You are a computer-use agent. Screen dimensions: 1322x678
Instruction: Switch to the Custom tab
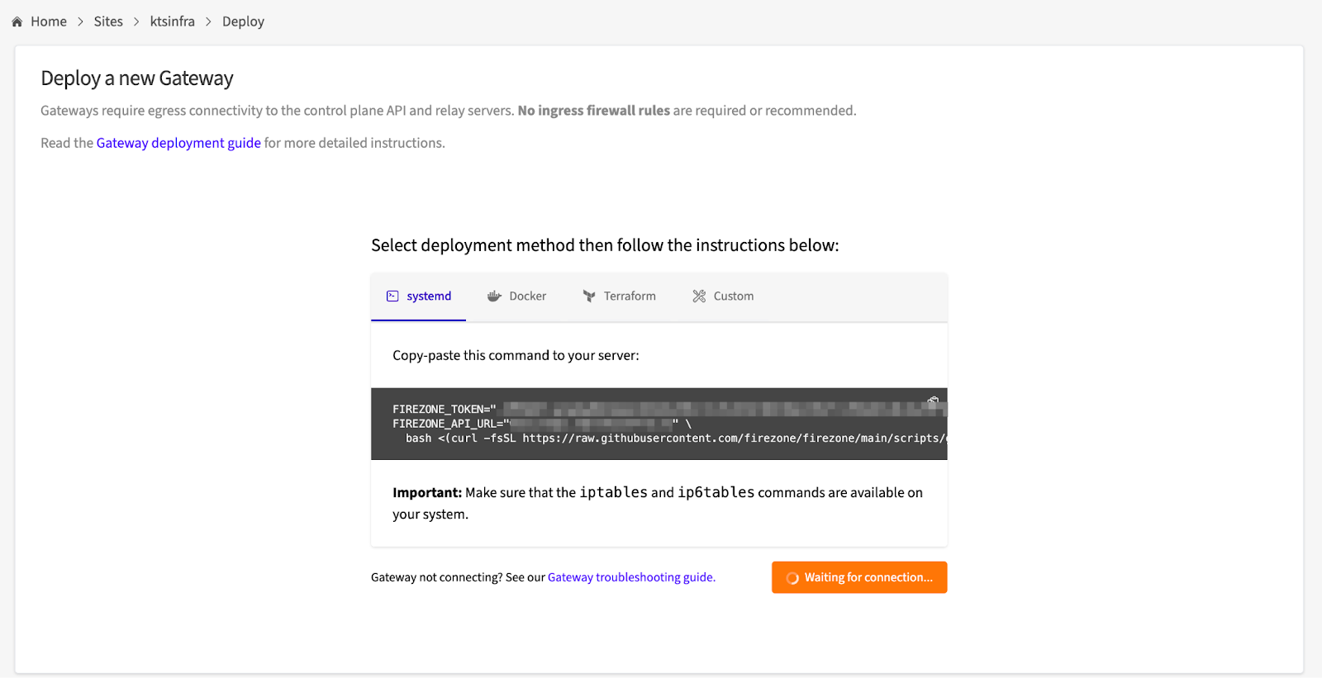point(723,296)
